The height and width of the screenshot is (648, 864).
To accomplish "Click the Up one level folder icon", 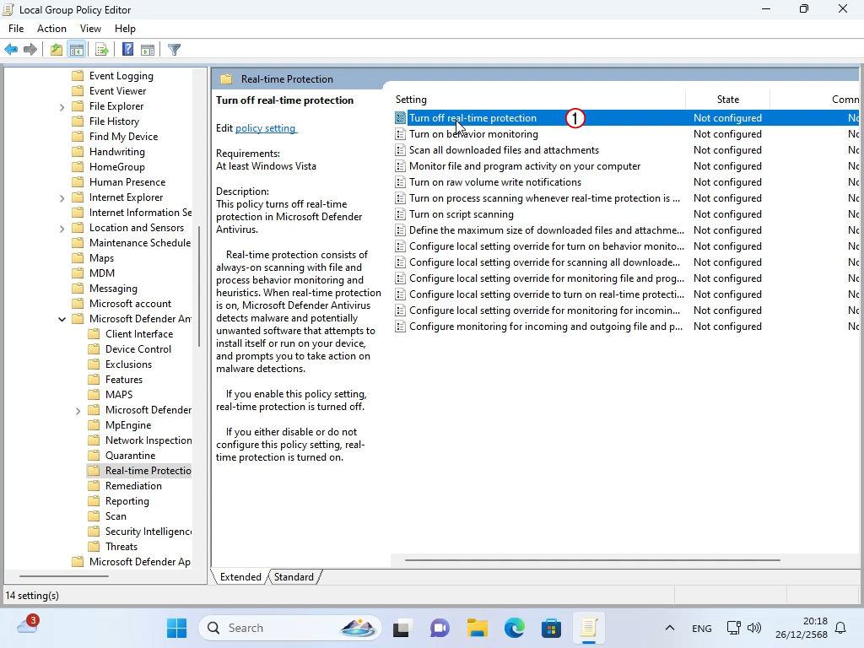I will click(56, 50).
